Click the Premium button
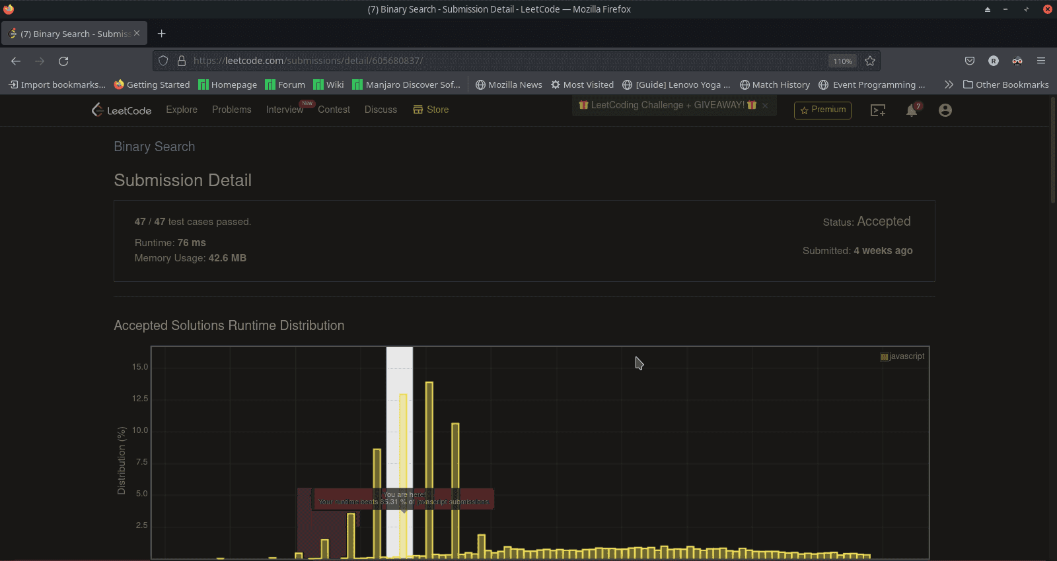The width and height of the screenshot is (1057, 561). click(822, 110)
